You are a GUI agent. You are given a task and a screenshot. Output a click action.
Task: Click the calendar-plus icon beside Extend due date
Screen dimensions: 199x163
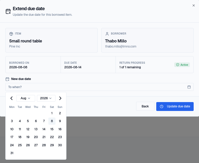pyautogui.click(x=8, y=11)
